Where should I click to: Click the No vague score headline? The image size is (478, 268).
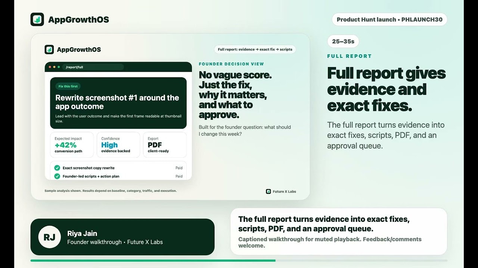tap(235, 95)
